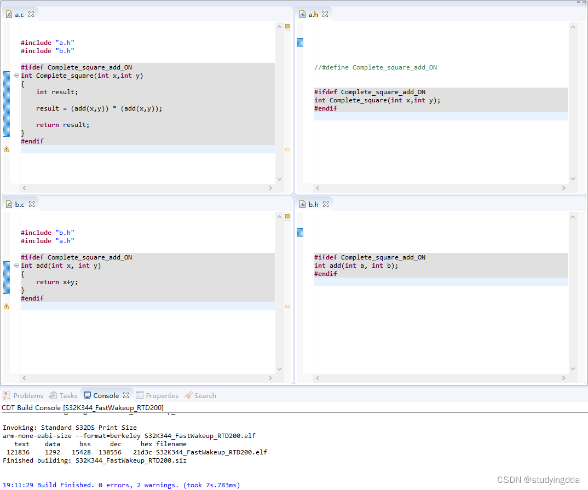Click the blue change marker in a.h gutter
This screenshot has width=588, height=490.
pyautogui.click(x=300, y=42)
